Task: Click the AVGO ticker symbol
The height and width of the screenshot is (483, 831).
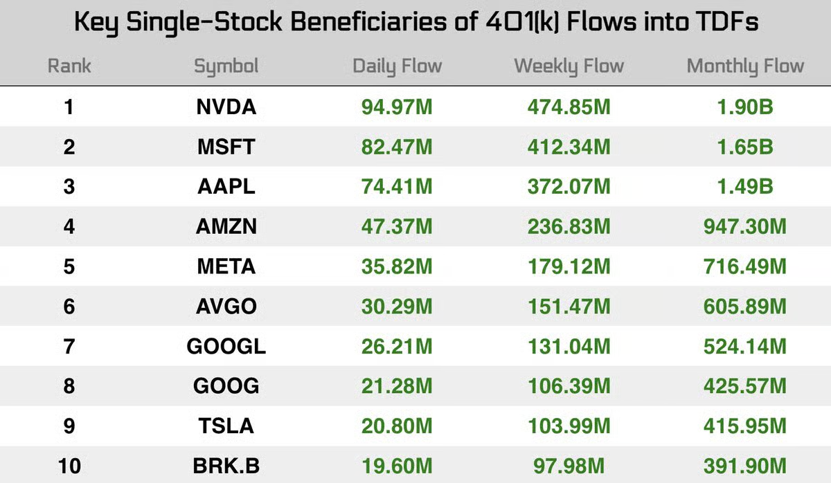Action: 226,306
